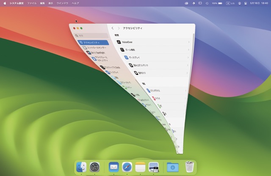Select blue ディスプレイ icon in main pane
The width and height of the screenshot is (271, 176).
click(x=126, y=58)
